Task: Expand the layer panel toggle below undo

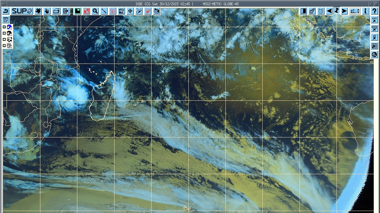Action: click(6, 20)
